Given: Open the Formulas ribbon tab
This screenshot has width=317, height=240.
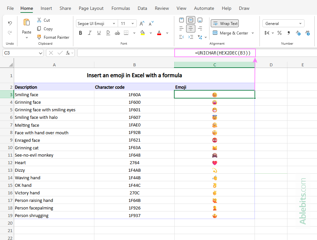Looking at the screenshot, I should pos(121,8).
